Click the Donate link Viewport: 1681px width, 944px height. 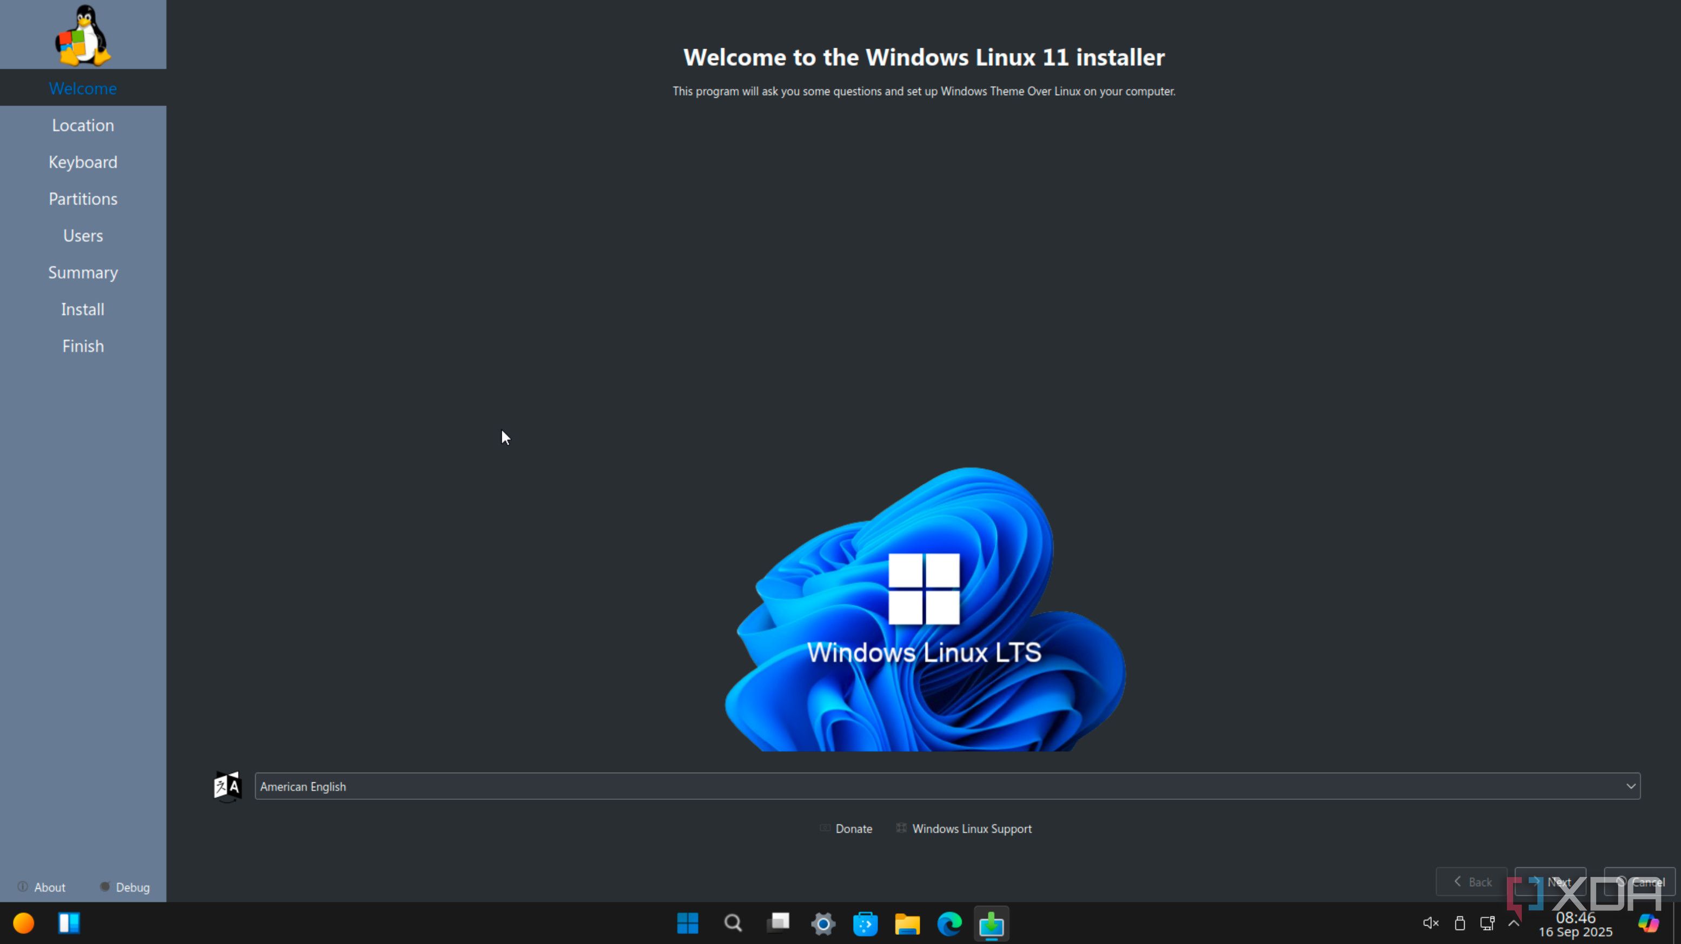point(846,828)
